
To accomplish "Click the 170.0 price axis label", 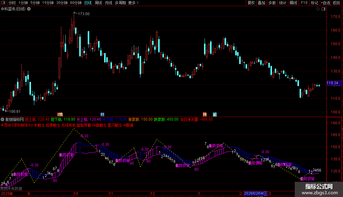I will pos(335,17).
